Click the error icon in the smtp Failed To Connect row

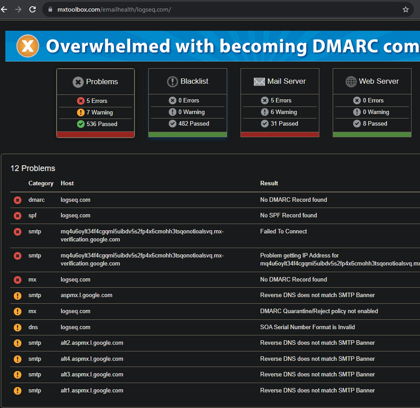click(x=18, y=232)
